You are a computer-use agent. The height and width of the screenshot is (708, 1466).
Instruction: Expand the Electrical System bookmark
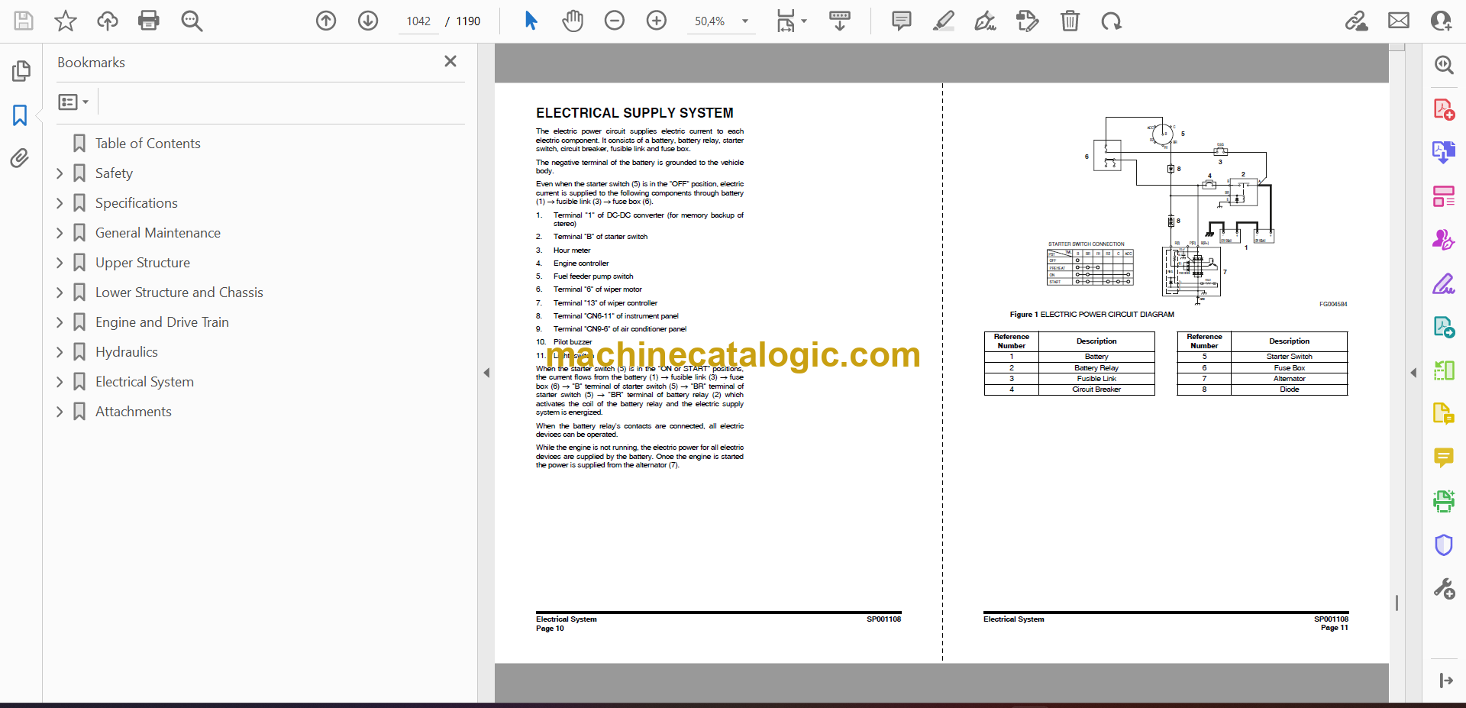[x=60, y=382]
